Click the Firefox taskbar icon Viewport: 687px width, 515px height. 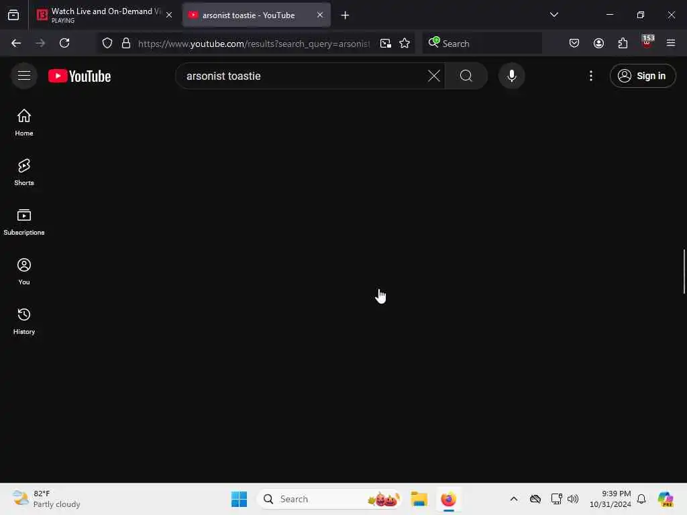tap(448, 499)
